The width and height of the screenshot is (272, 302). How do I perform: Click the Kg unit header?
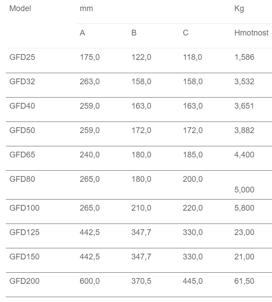(x=239, y=8)
